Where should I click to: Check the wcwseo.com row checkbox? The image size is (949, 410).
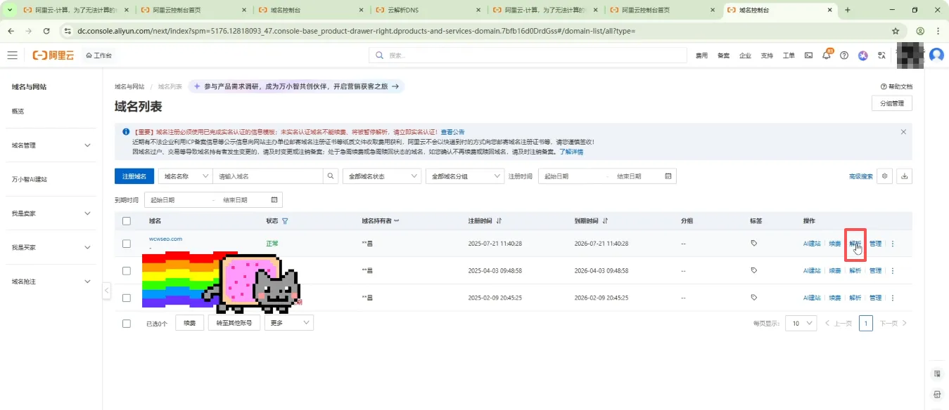tap(127, 244)
